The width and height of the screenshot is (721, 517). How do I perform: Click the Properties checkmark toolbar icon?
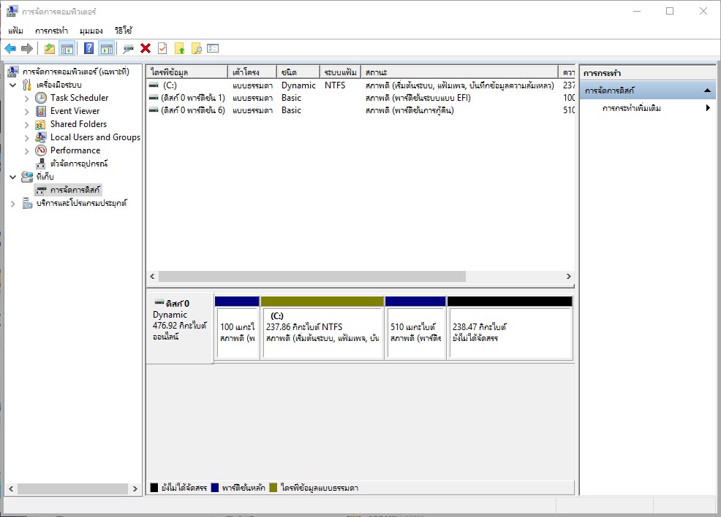(x=162, y=48)
